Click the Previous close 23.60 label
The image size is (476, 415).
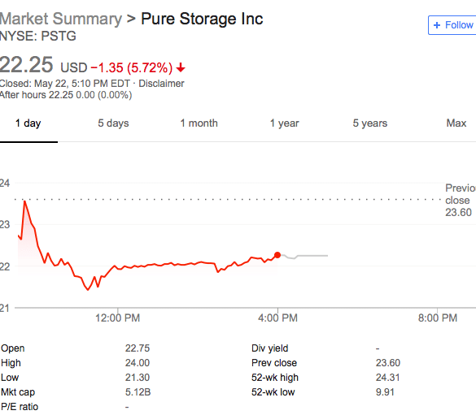click(x=461, y=201)
